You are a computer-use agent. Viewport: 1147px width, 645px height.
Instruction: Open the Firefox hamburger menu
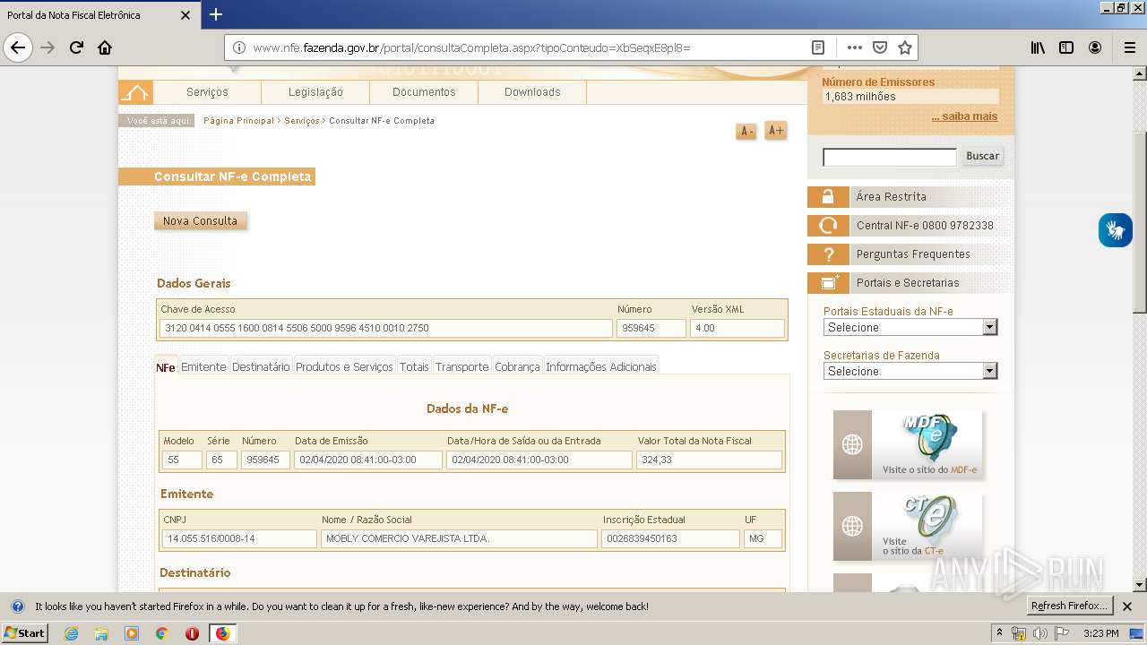(x=1129, y=47)
